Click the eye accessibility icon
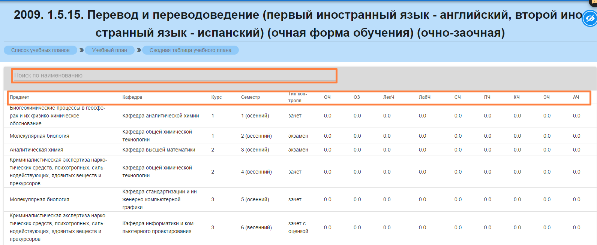 click(589, 19)
